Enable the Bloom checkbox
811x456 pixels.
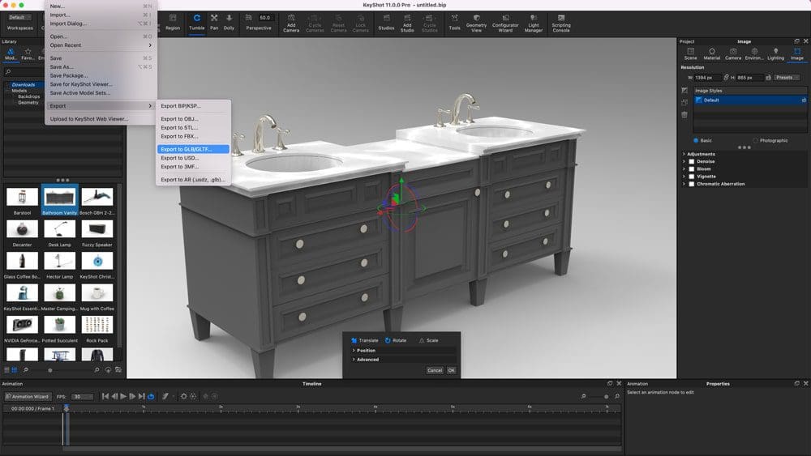[x=692, y=168]
